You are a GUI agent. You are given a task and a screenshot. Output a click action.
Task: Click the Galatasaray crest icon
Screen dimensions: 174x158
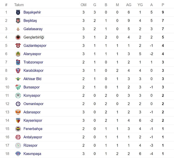[18, 29]
